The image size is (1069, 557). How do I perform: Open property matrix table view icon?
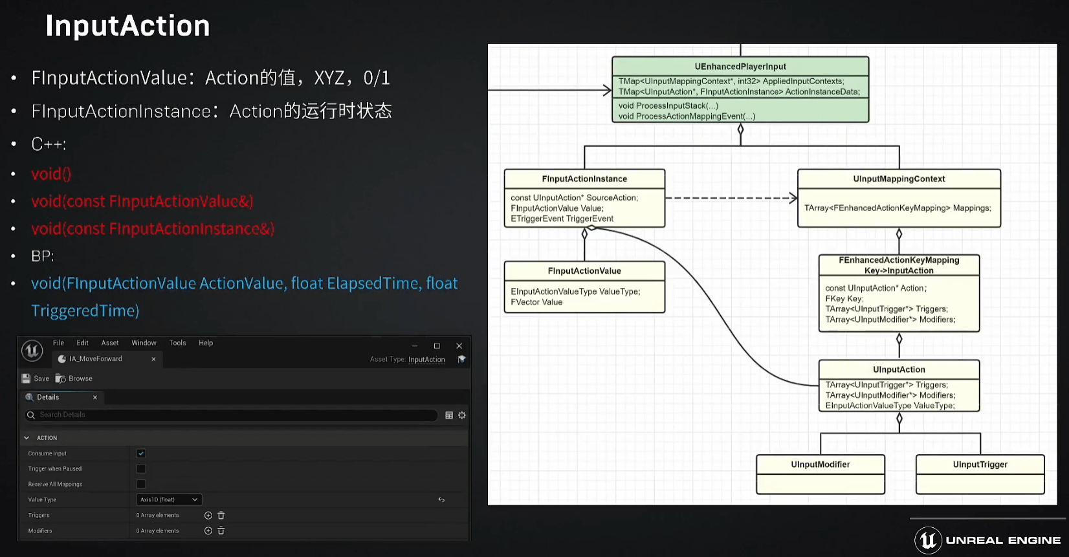[x=449, y=415]
